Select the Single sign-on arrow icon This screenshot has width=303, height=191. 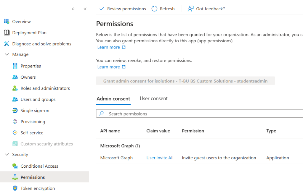[15, 111]
